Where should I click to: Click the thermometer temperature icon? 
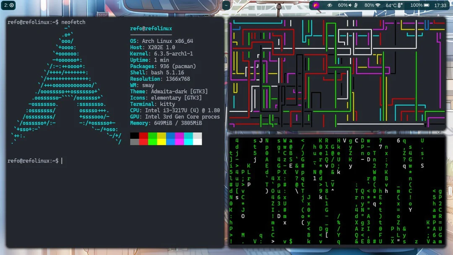point(400,5)
